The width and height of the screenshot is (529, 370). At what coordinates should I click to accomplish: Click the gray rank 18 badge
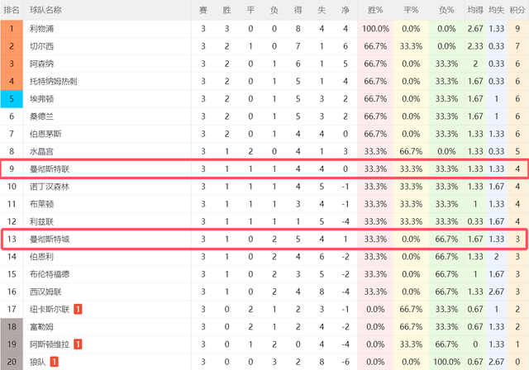(12, 326)
